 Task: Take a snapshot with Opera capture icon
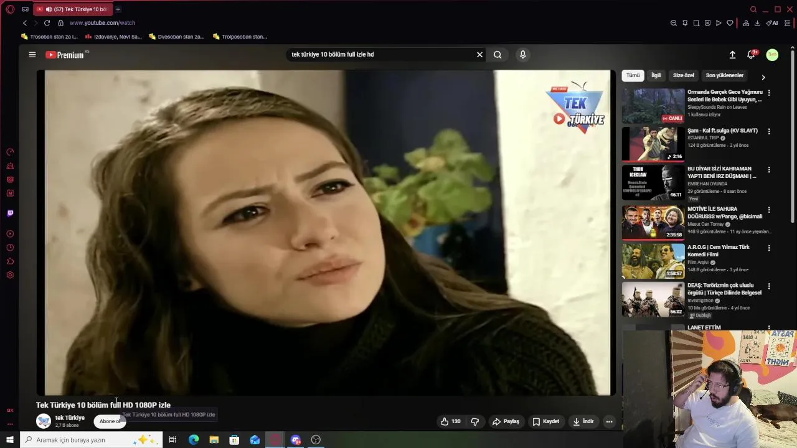[x=696, y=23]
